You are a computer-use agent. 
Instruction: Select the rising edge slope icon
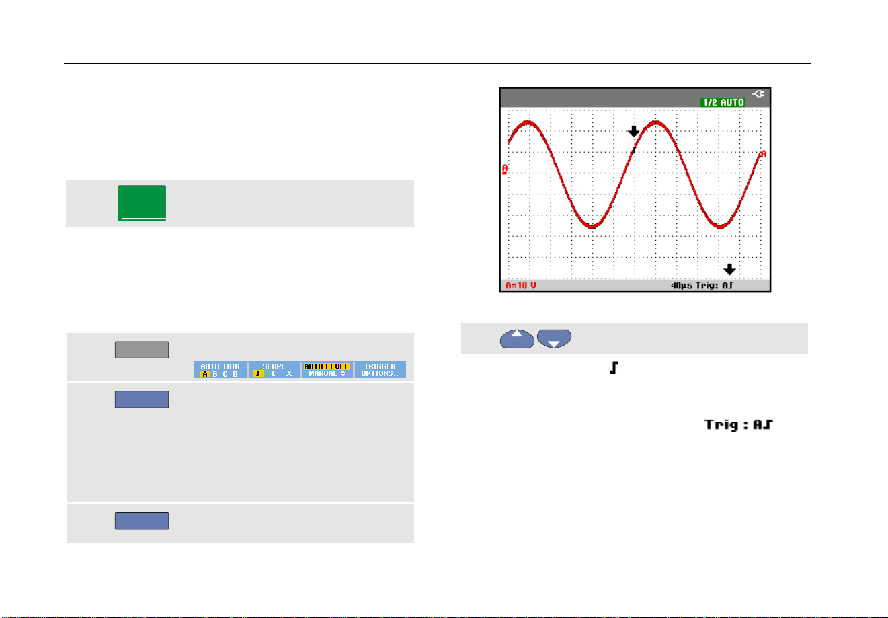(258, 373)
